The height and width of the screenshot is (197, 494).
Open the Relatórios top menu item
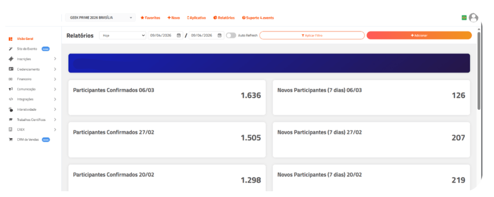click(x=224, y=18)
